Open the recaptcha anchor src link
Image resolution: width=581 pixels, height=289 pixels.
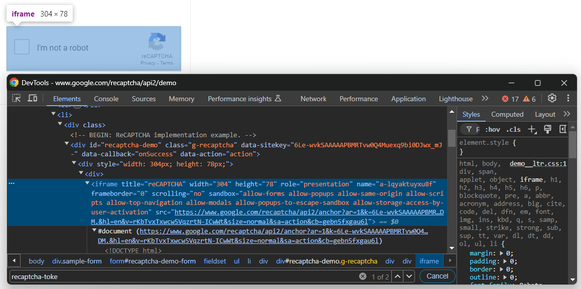(311, 212)
